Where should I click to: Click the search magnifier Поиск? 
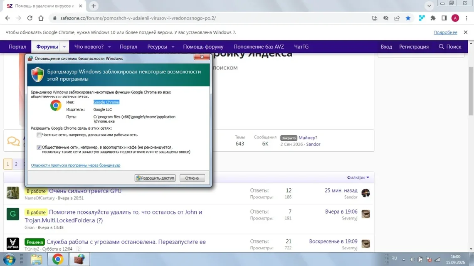click(450, 47)
